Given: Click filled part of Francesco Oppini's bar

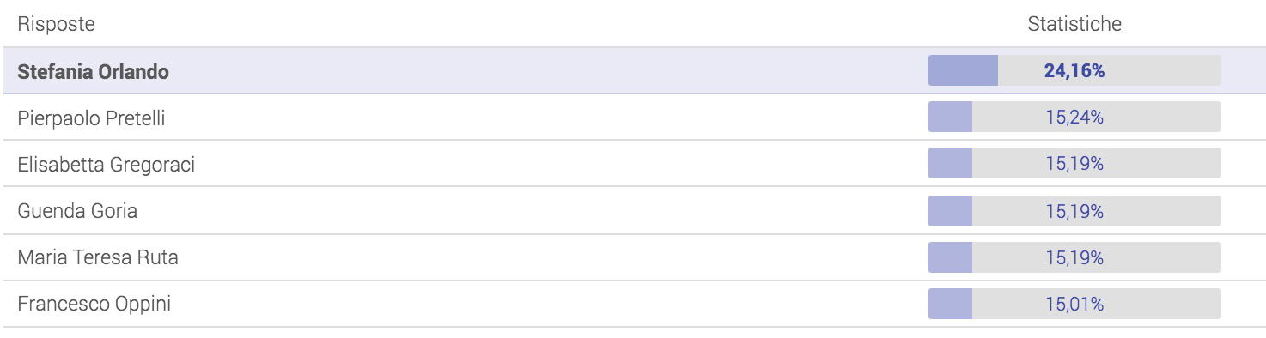Looking at the screenshot, I should coord(950,304).
